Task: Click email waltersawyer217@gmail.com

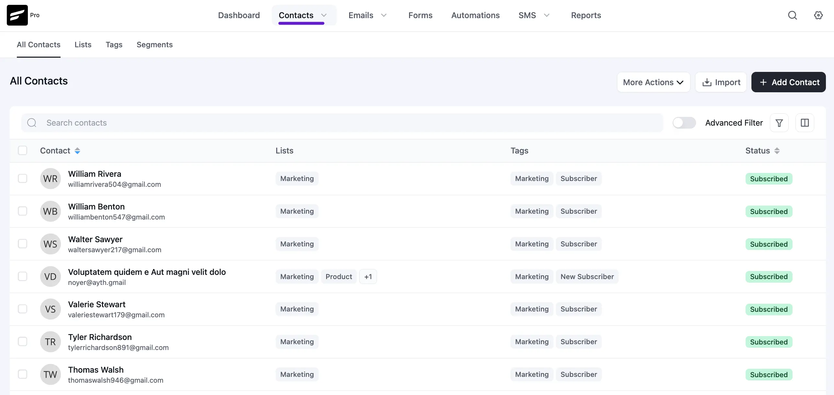Action: 115,250
